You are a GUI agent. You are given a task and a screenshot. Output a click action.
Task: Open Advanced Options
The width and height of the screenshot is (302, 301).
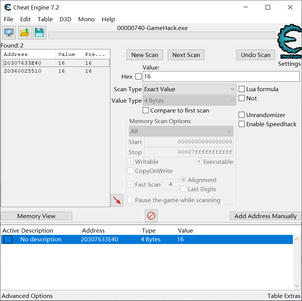click(27, 296)
